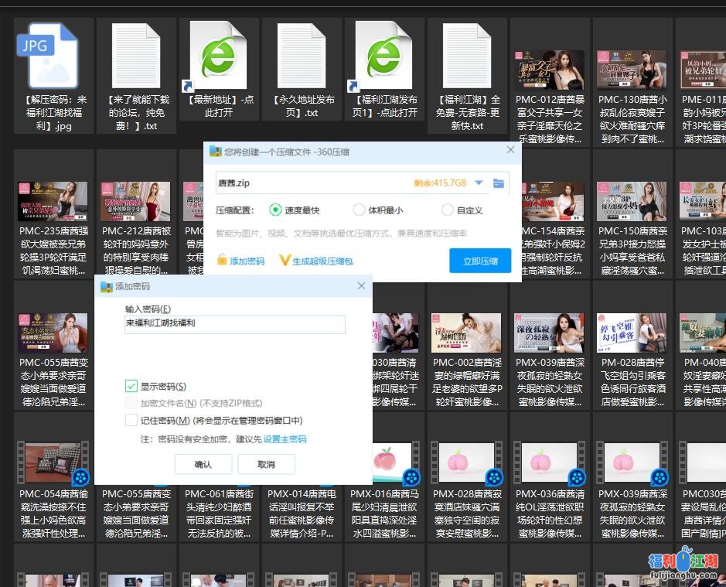Open the 设置主密码 link

(285, 439)
